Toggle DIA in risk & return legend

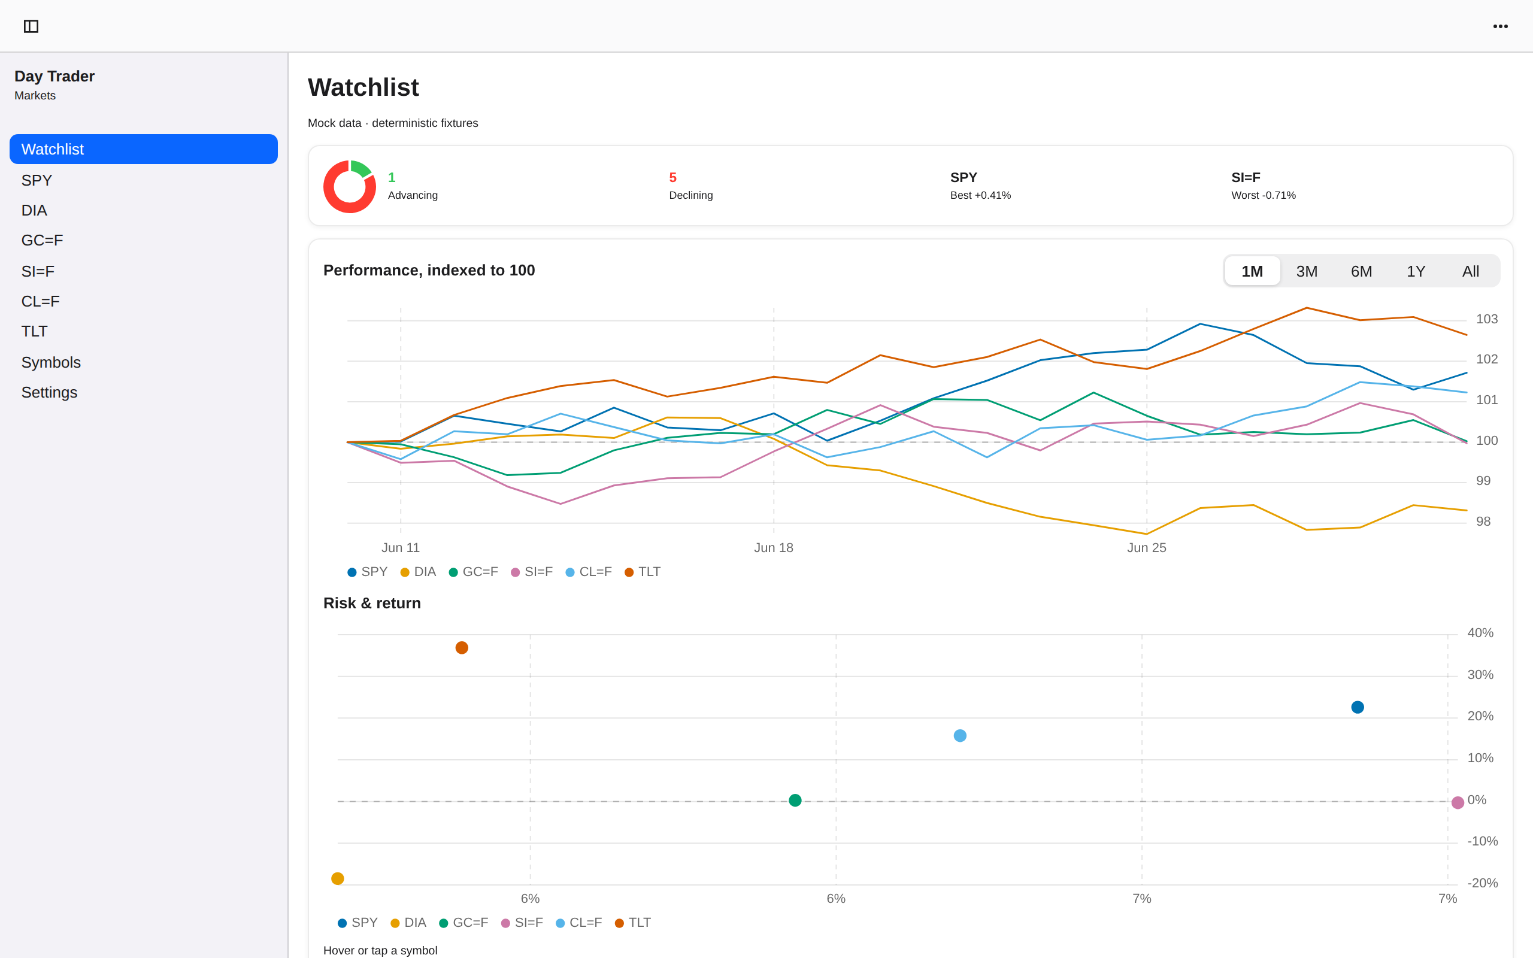pyautogui.click(x=408, y=923)
